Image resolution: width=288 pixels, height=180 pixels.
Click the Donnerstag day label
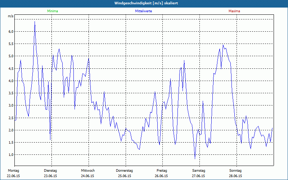(x=124, y=171)
